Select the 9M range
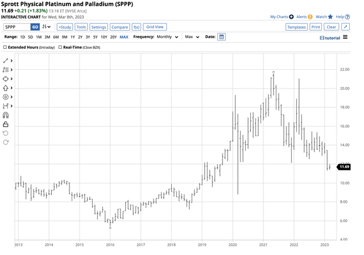The image size is (364, 255). [x=64, y=37]
